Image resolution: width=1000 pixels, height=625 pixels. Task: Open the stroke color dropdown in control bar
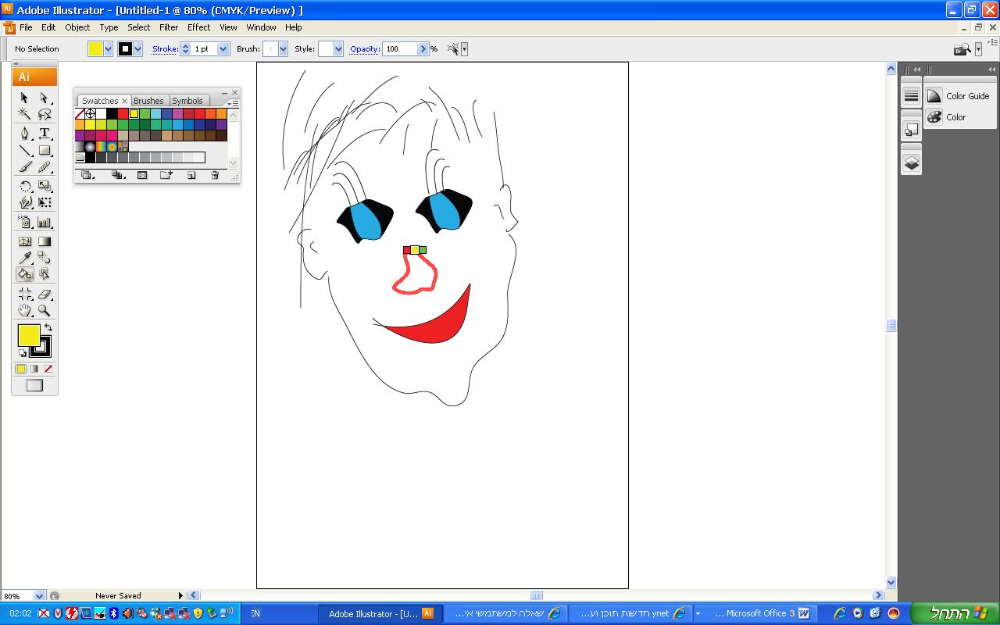coord(138,49)
